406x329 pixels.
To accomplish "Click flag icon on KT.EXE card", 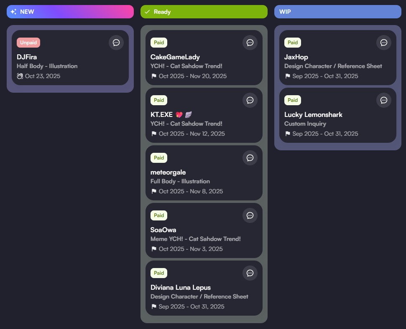I will click(x=154, y=134).
